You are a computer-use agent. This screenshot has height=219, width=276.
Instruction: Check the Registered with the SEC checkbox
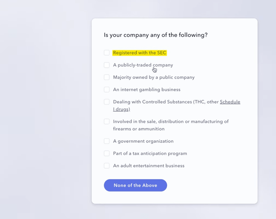[x=107, y=53]
